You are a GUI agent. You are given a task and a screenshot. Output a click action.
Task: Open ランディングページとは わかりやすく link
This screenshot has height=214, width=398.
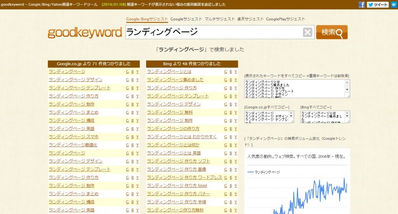coord(182,137)
